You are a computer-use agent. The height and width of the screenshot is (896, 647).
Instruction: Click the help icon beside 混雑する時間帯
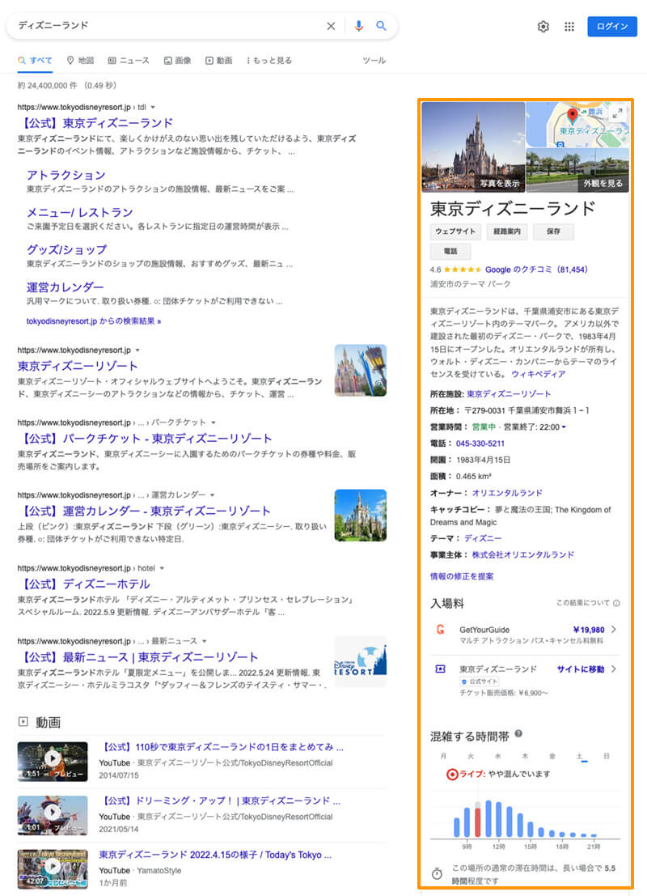pos(518,734)
